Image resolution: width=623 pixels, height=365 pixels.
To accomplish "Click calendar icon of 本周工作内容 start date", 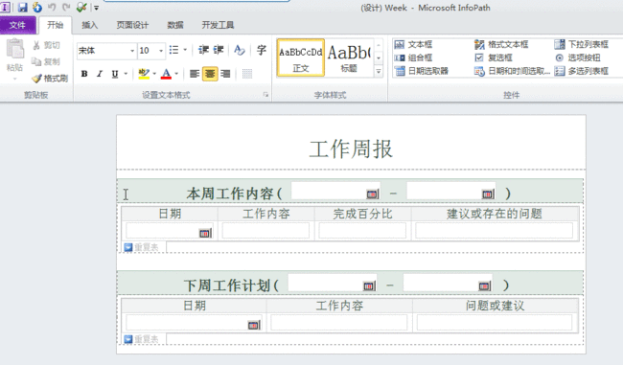I will coord(372,194).
